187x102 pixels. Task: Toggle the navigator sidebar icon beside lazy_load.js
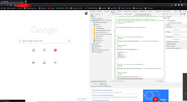(x=113, y=14)
